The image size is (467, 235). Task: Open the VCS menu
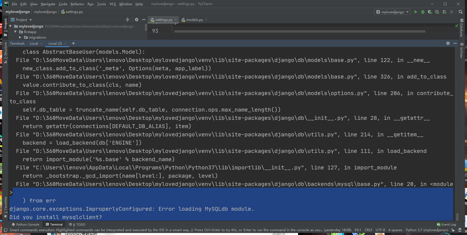pyautogui.click(x=113, y=4)
